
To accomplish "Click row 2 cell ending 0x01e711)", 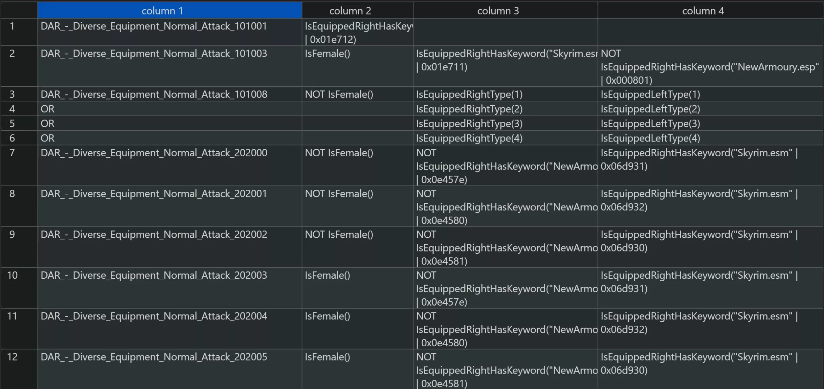I will point(505,66).
